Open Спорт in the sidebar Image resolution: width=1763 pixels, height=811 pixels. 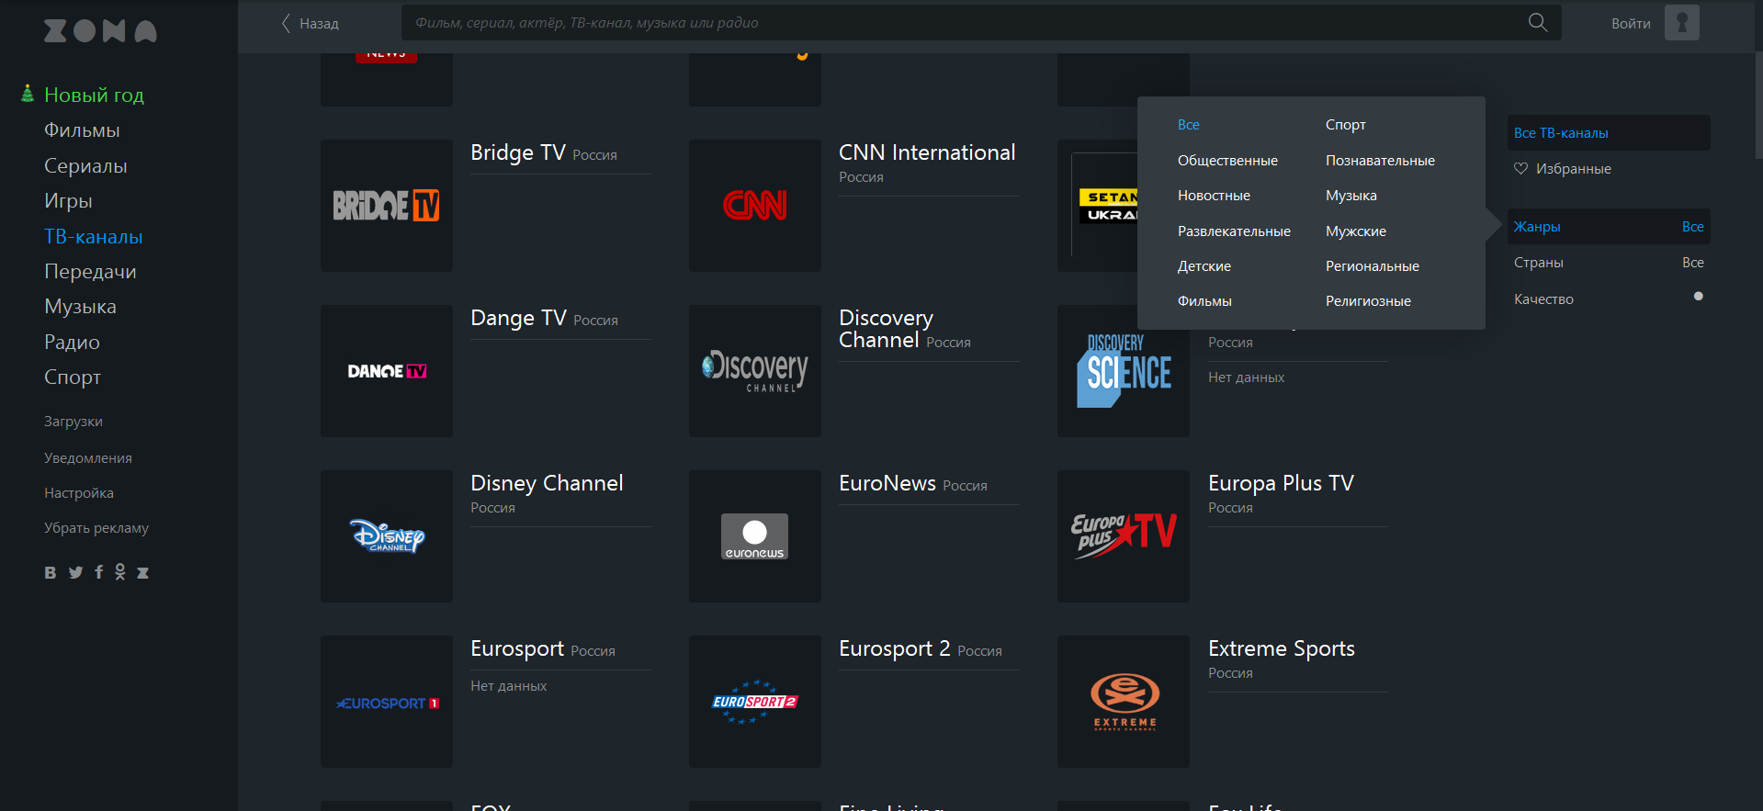[x=73, y=377]
